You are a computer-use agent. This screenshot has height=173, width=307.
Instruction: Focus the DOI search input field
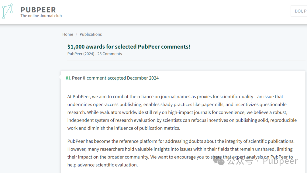(x=299, y=11)
